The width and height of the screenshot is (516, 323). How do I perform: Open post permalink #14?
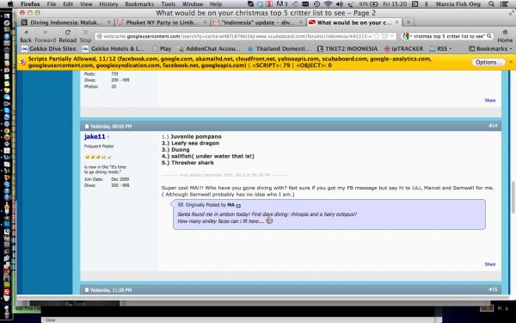pyautogui.click(x=493, y=126)
